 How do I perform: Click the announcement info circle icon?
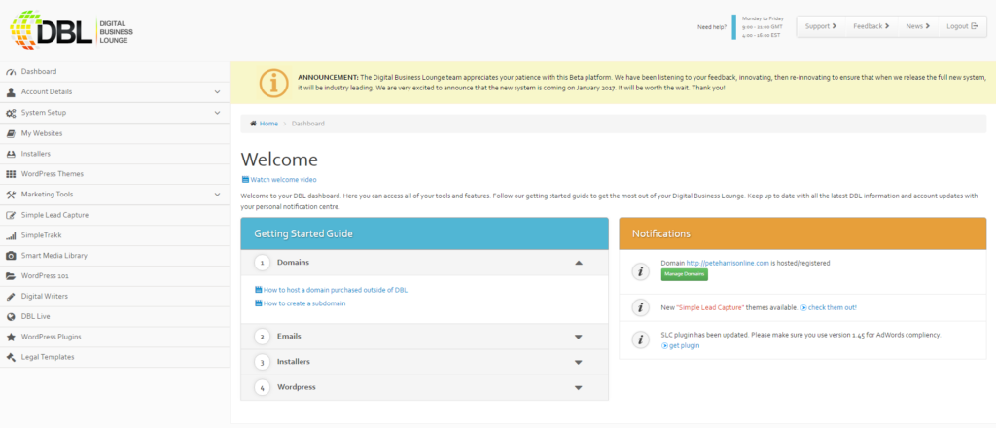[273, 84]
